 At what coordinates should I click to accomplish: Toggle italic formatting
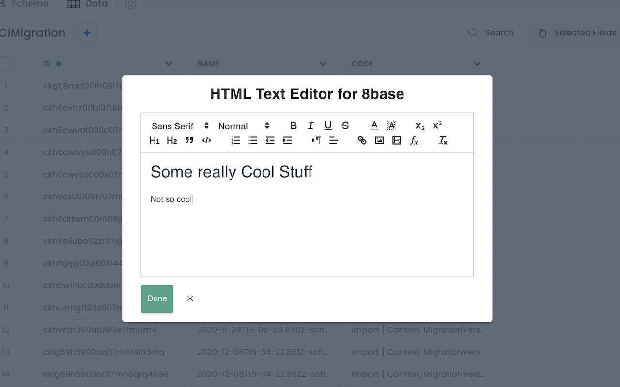tap(311, 126)
